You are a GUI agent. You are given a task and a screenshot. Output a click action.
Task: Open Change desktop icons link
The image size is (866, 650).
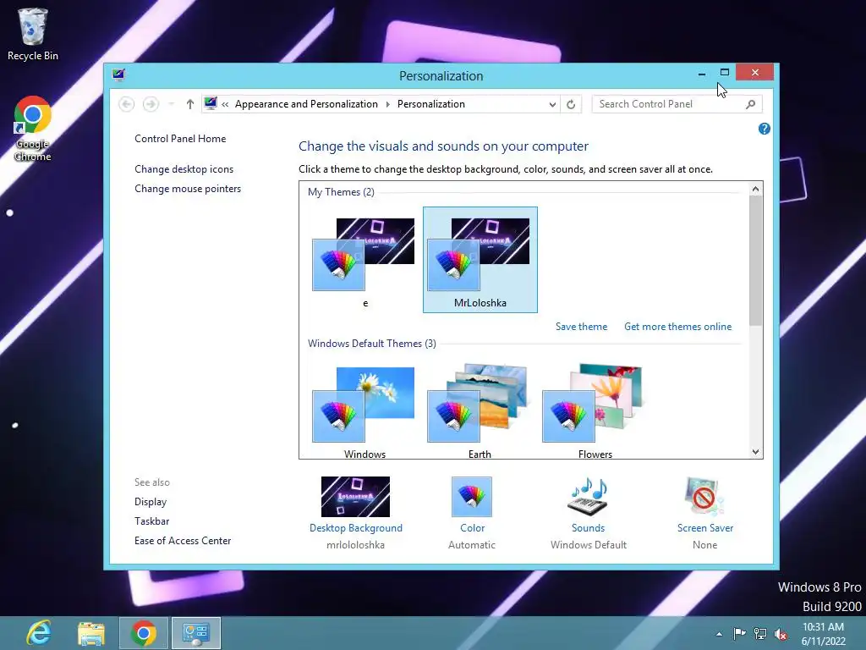pos(184,169)
